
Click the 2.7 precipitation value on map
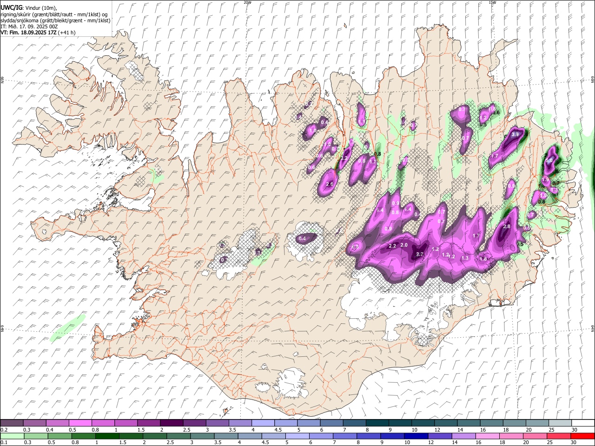(x=420, y=254)
